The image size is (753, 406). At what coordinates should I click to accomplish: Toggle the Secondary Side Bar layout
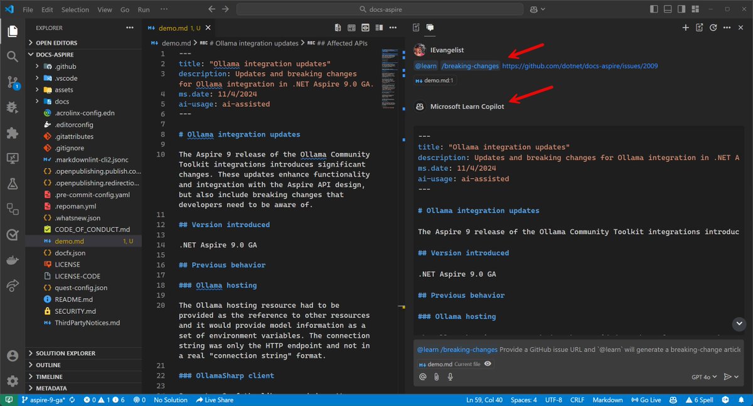682,9
